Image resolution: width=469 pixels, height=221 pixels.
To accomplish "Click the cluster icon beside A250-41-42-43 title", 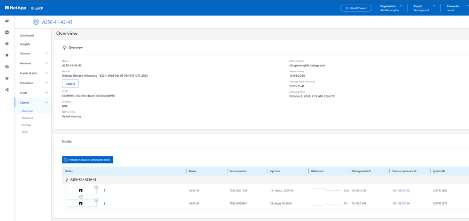I will (36, 22).
